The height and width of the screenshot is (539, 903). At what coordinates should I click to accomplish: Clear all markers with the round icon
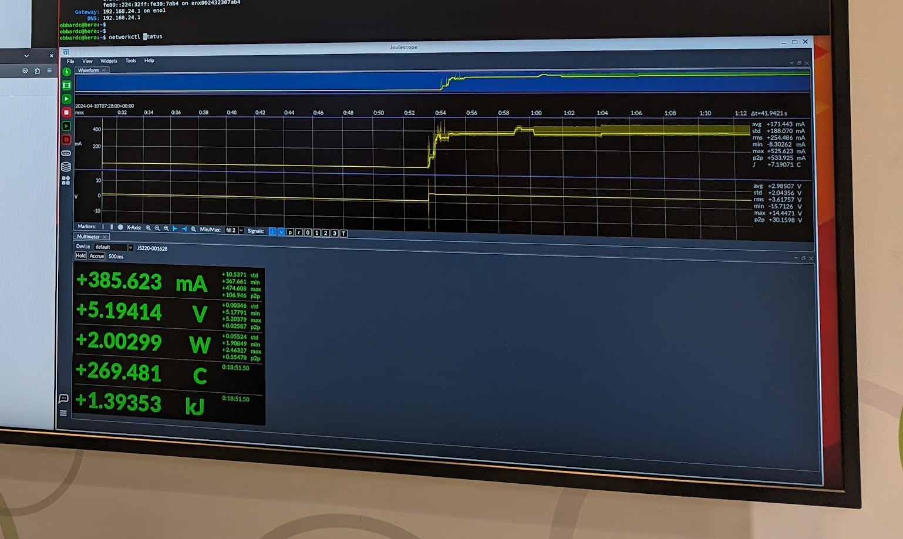[x=120, y=227]
